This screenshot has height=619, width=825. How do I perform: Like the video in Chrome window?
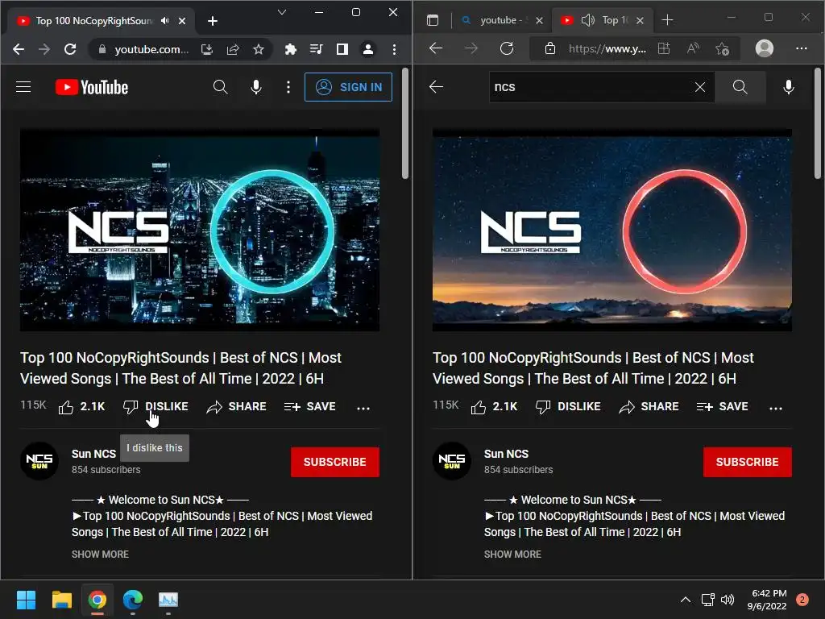[81, 407]
